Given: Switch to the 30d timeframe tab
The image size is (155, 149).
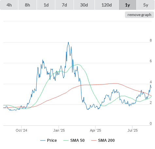Looking at the screenshot, I should pyautogui.click(x=84, y=5).
